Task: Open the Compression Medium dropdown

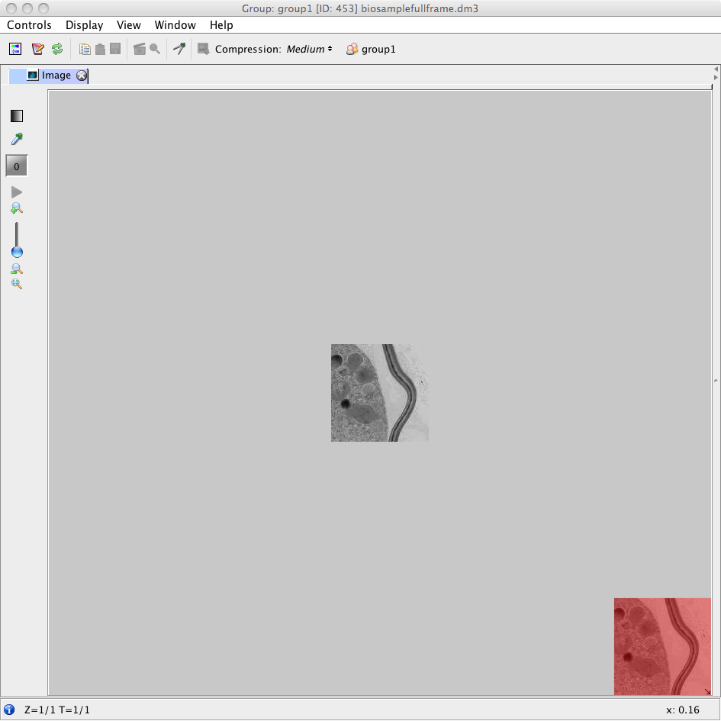Action: 309,49
